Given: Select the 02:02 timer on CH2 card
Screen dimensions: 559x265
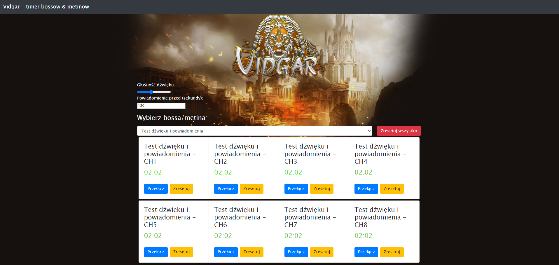Looking at the screenshot, I should click(223, 172).
